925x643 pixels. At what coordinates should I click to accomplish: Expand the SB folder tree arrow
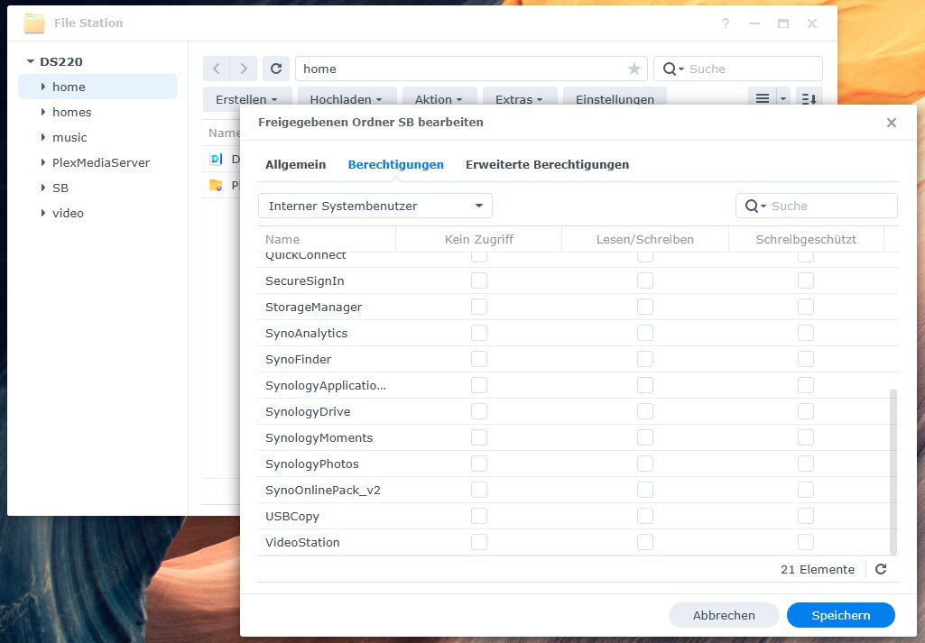click(43, 188)
